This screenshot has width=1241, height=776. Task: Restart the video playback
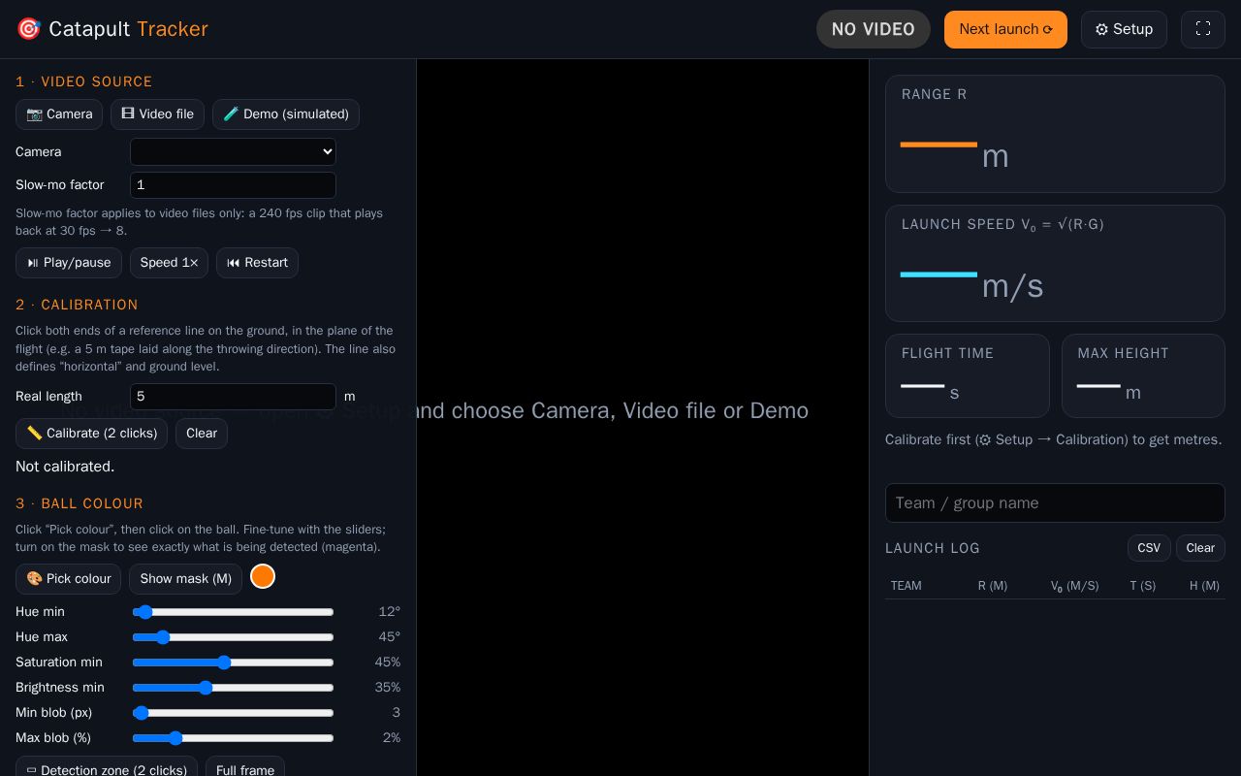coord(257,263)
